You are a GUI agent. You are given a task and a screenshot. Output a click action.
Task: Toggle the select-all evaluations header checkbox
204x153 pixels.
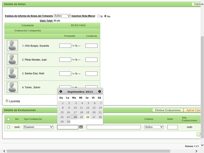(x=9, y=119)
